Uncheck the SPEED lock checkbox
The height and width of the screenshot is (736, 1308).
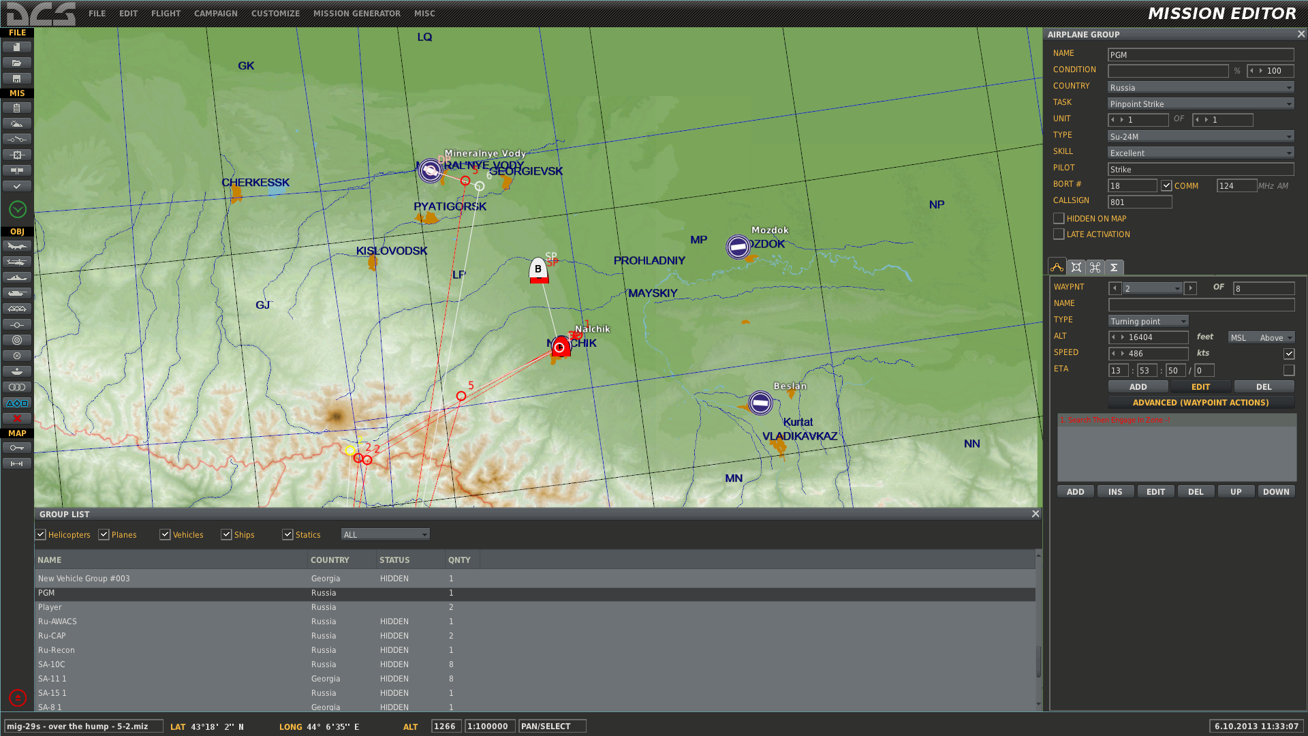1289,354
